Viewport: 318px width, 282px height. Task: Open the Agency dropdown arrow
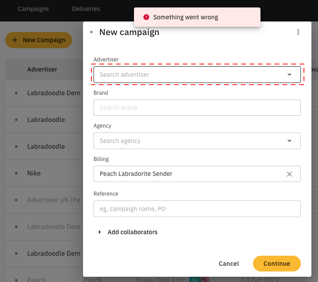click(x=289, y=141)
